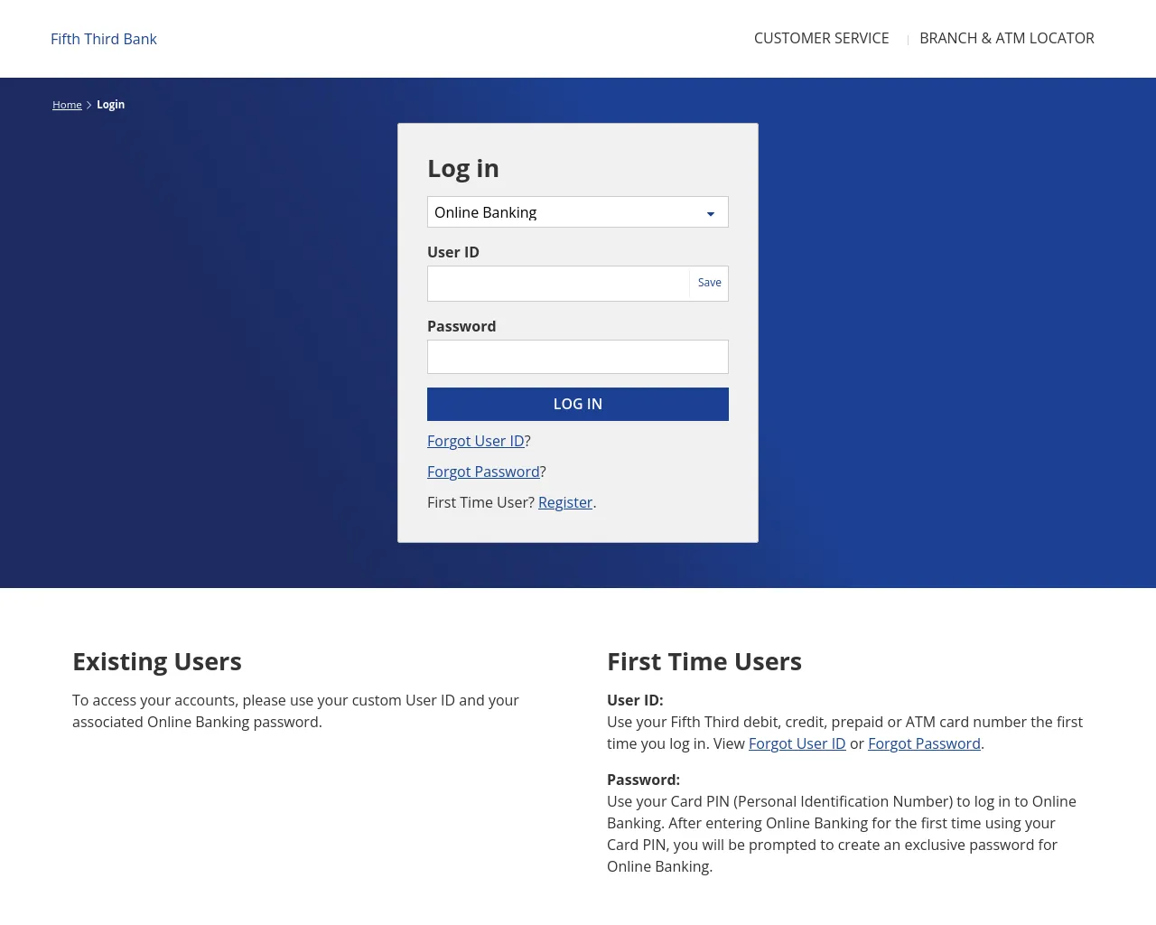Open the Online Banking account type dropdown
Image resolution: width=1156 pixels, height=925 pixels.
click(x=577, y=212)
